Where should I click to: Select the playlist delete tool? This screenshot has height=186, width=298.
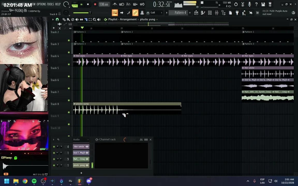tap(73, 19)
